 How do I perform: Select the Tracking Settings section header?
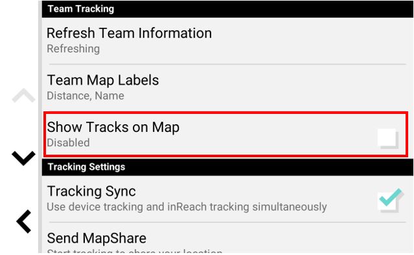[x=227, y=167]
